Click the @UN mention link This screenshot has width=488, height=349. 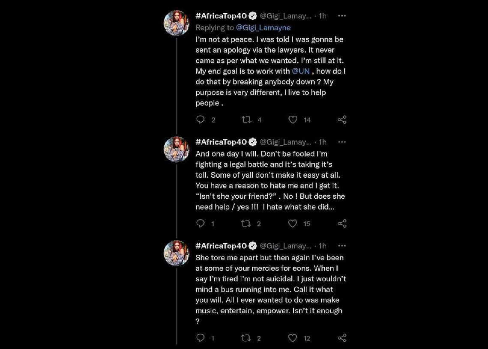(x=300, y=71)
